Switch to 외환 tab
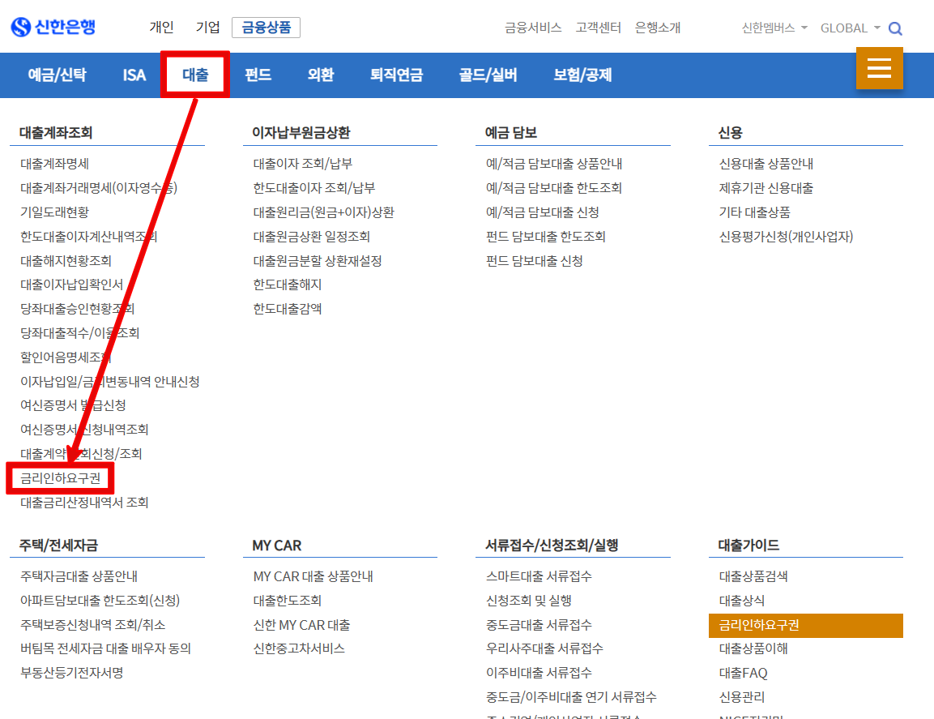 click(321, 75)
